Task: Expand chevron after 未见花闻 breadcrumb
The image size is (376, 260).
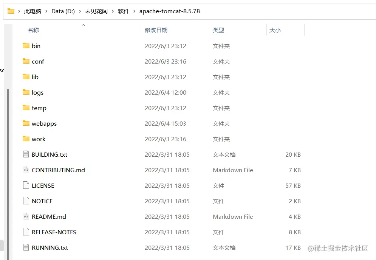Action: click(113, 11)
